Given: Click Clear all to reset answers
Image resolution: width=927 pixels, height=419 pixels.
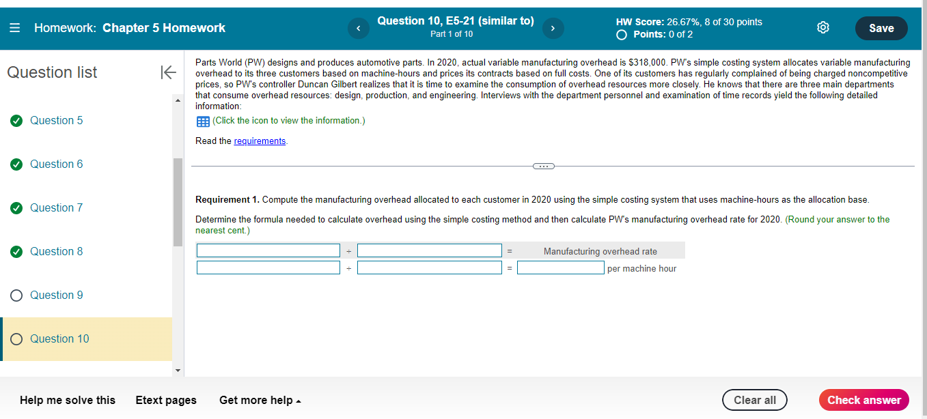Looking at the screenshot, I should tap(754, 400).
